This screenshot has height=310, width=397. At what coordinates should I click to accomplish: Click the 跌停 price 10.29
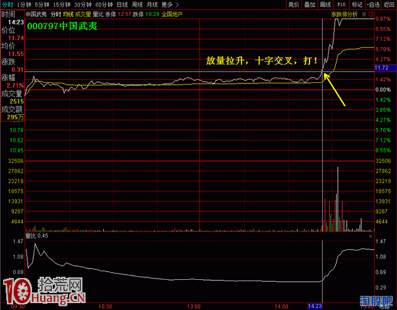[152, 14]
